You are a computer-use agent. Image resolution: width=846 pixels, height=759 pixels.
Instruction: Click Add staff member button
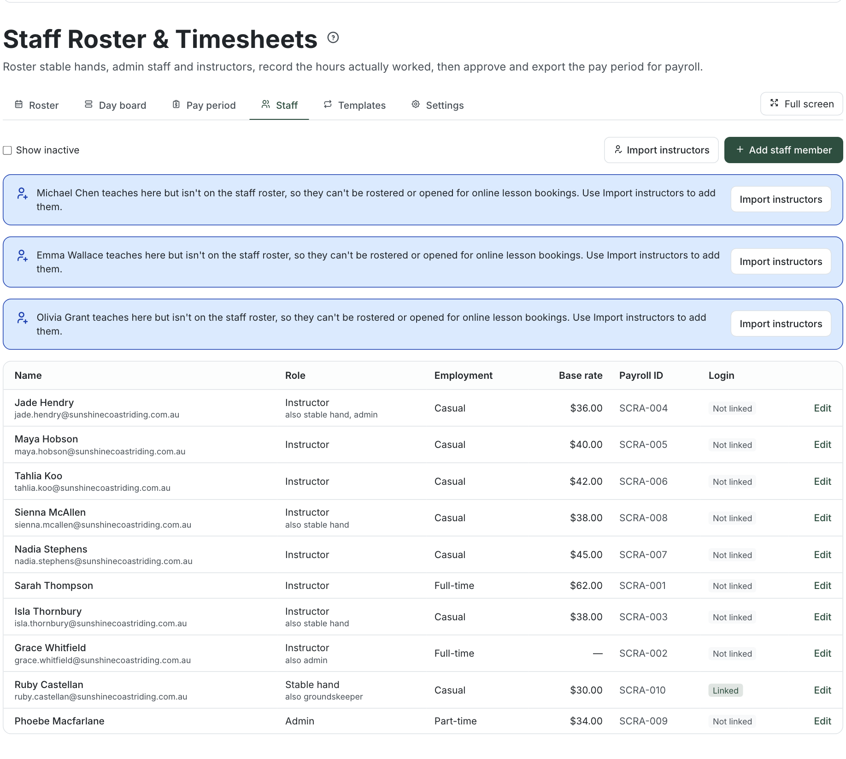coord(783,150)
